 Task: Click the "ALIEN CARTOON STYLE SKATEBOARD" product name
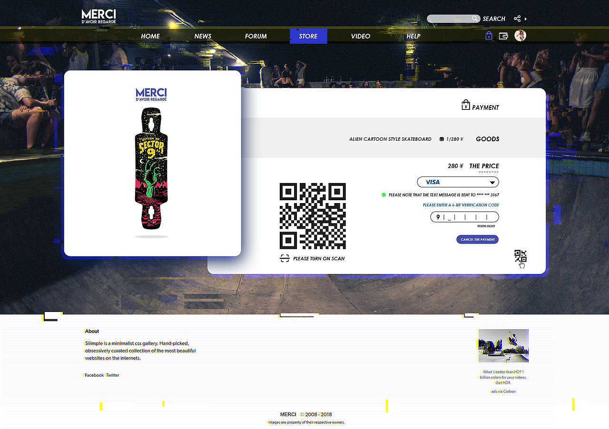click(390, 139)
